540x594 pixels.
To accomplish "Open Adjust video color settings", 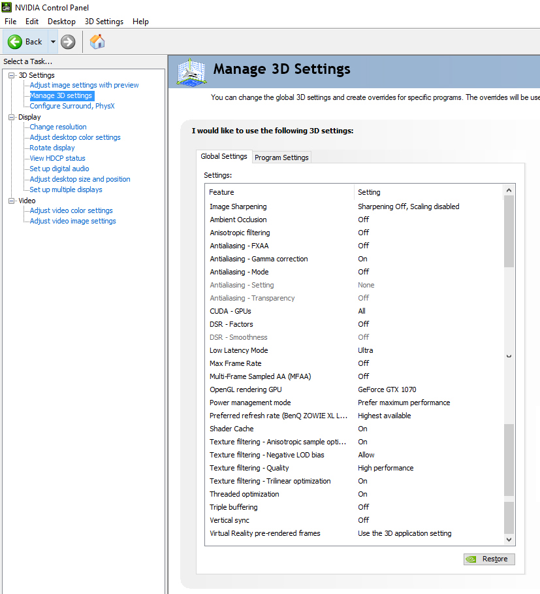I will [x=71, y=210].
